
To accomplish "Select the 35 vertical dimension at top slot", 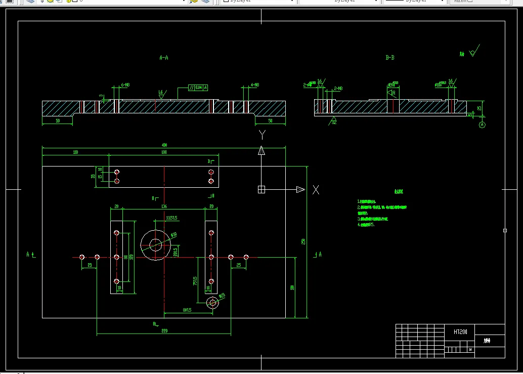I will [93, 176].
